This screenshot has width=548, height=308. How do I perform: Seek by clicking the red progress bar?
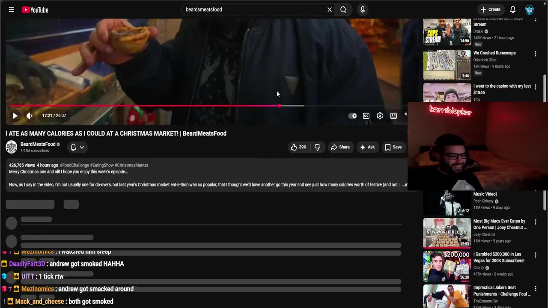[143, 106]
